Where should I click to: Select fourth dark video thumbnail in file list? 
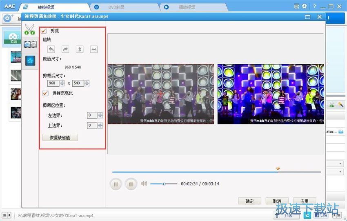16,112
